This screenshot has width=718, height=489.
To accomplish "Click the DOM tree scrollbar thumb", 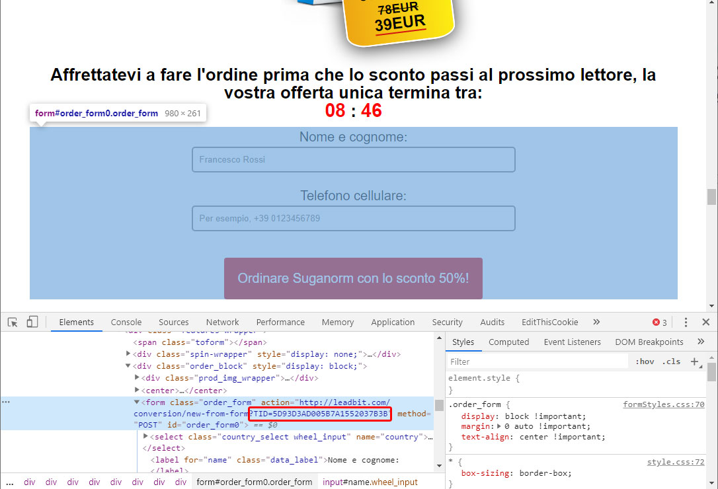I will [x=439, y=405].
